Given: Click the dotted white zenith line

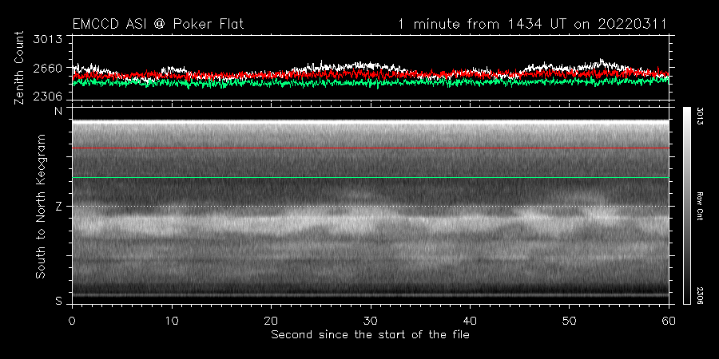Looking at the screenshot, I should pyautogui.click(x=371, y=206).
